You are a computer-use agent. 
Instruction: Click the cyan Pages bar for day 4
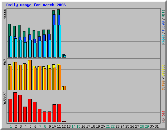(25, 50)
